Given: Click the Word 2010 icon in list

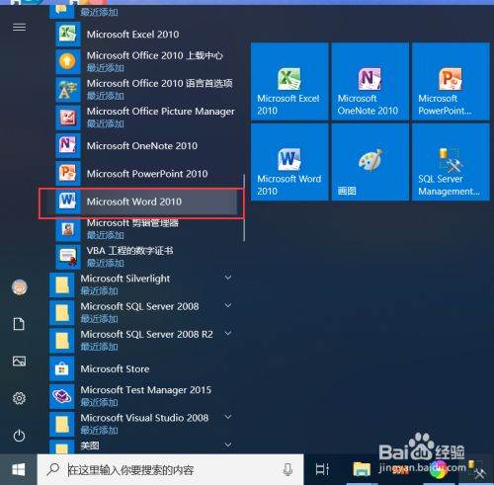Looking at the screenshot, I should click(x=68, y=202).
